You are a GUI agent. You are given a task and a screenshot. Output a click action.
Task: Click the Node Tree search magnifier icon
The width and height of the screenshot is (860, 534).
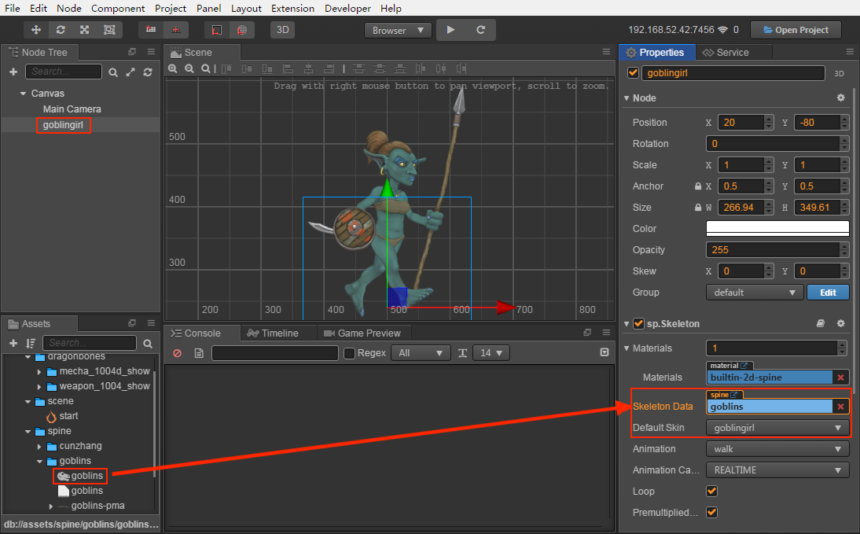113,72
